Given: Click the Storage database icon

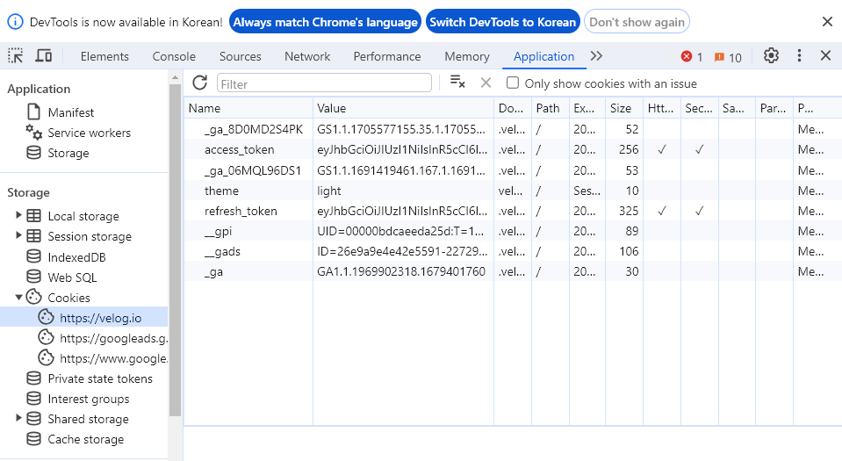Looking at the screenshot, I should coord(34,153).
